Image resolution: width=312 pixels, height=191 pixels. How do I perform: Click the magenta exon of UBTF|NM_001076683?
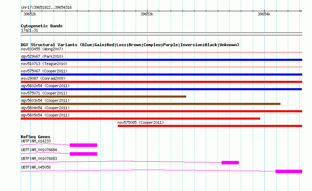[230, 163]
